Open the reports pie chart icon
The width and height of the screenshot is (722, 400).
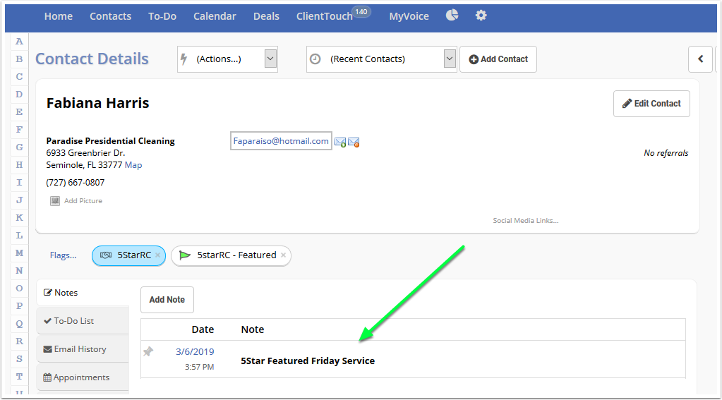(452, 16)
